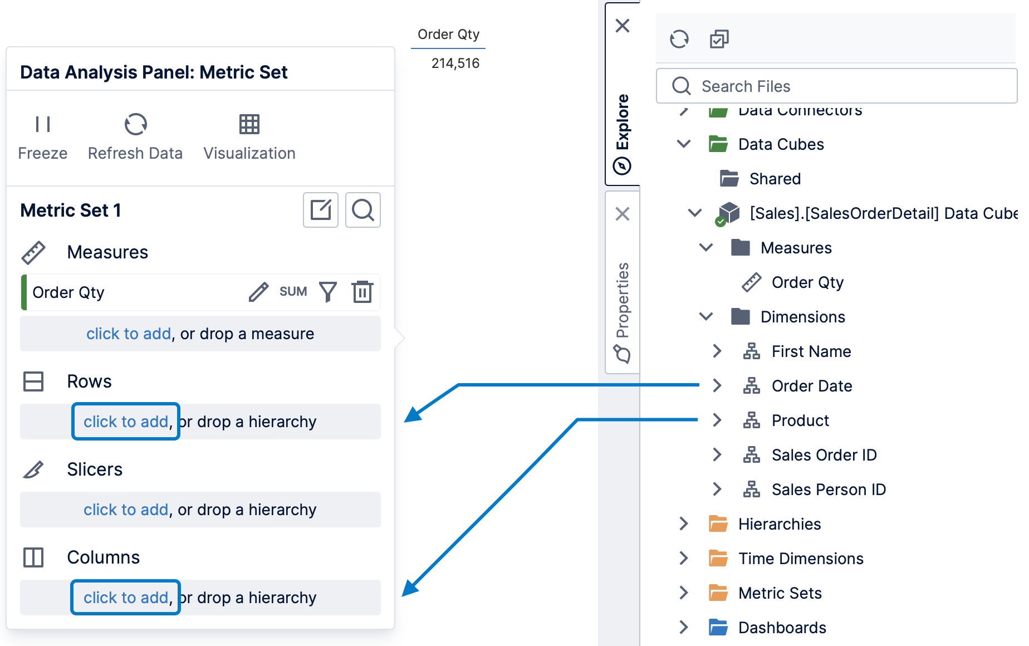Open the Properties side tab
The width and height of the screenshot is (1029, 646).
tap(623, 312)
